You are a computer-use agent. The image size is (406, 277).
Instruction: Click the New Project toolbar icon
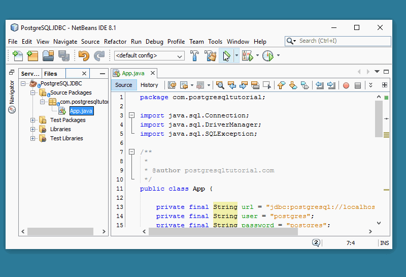coord(32,56)
